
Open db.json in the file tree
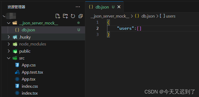tap(43, 30)
